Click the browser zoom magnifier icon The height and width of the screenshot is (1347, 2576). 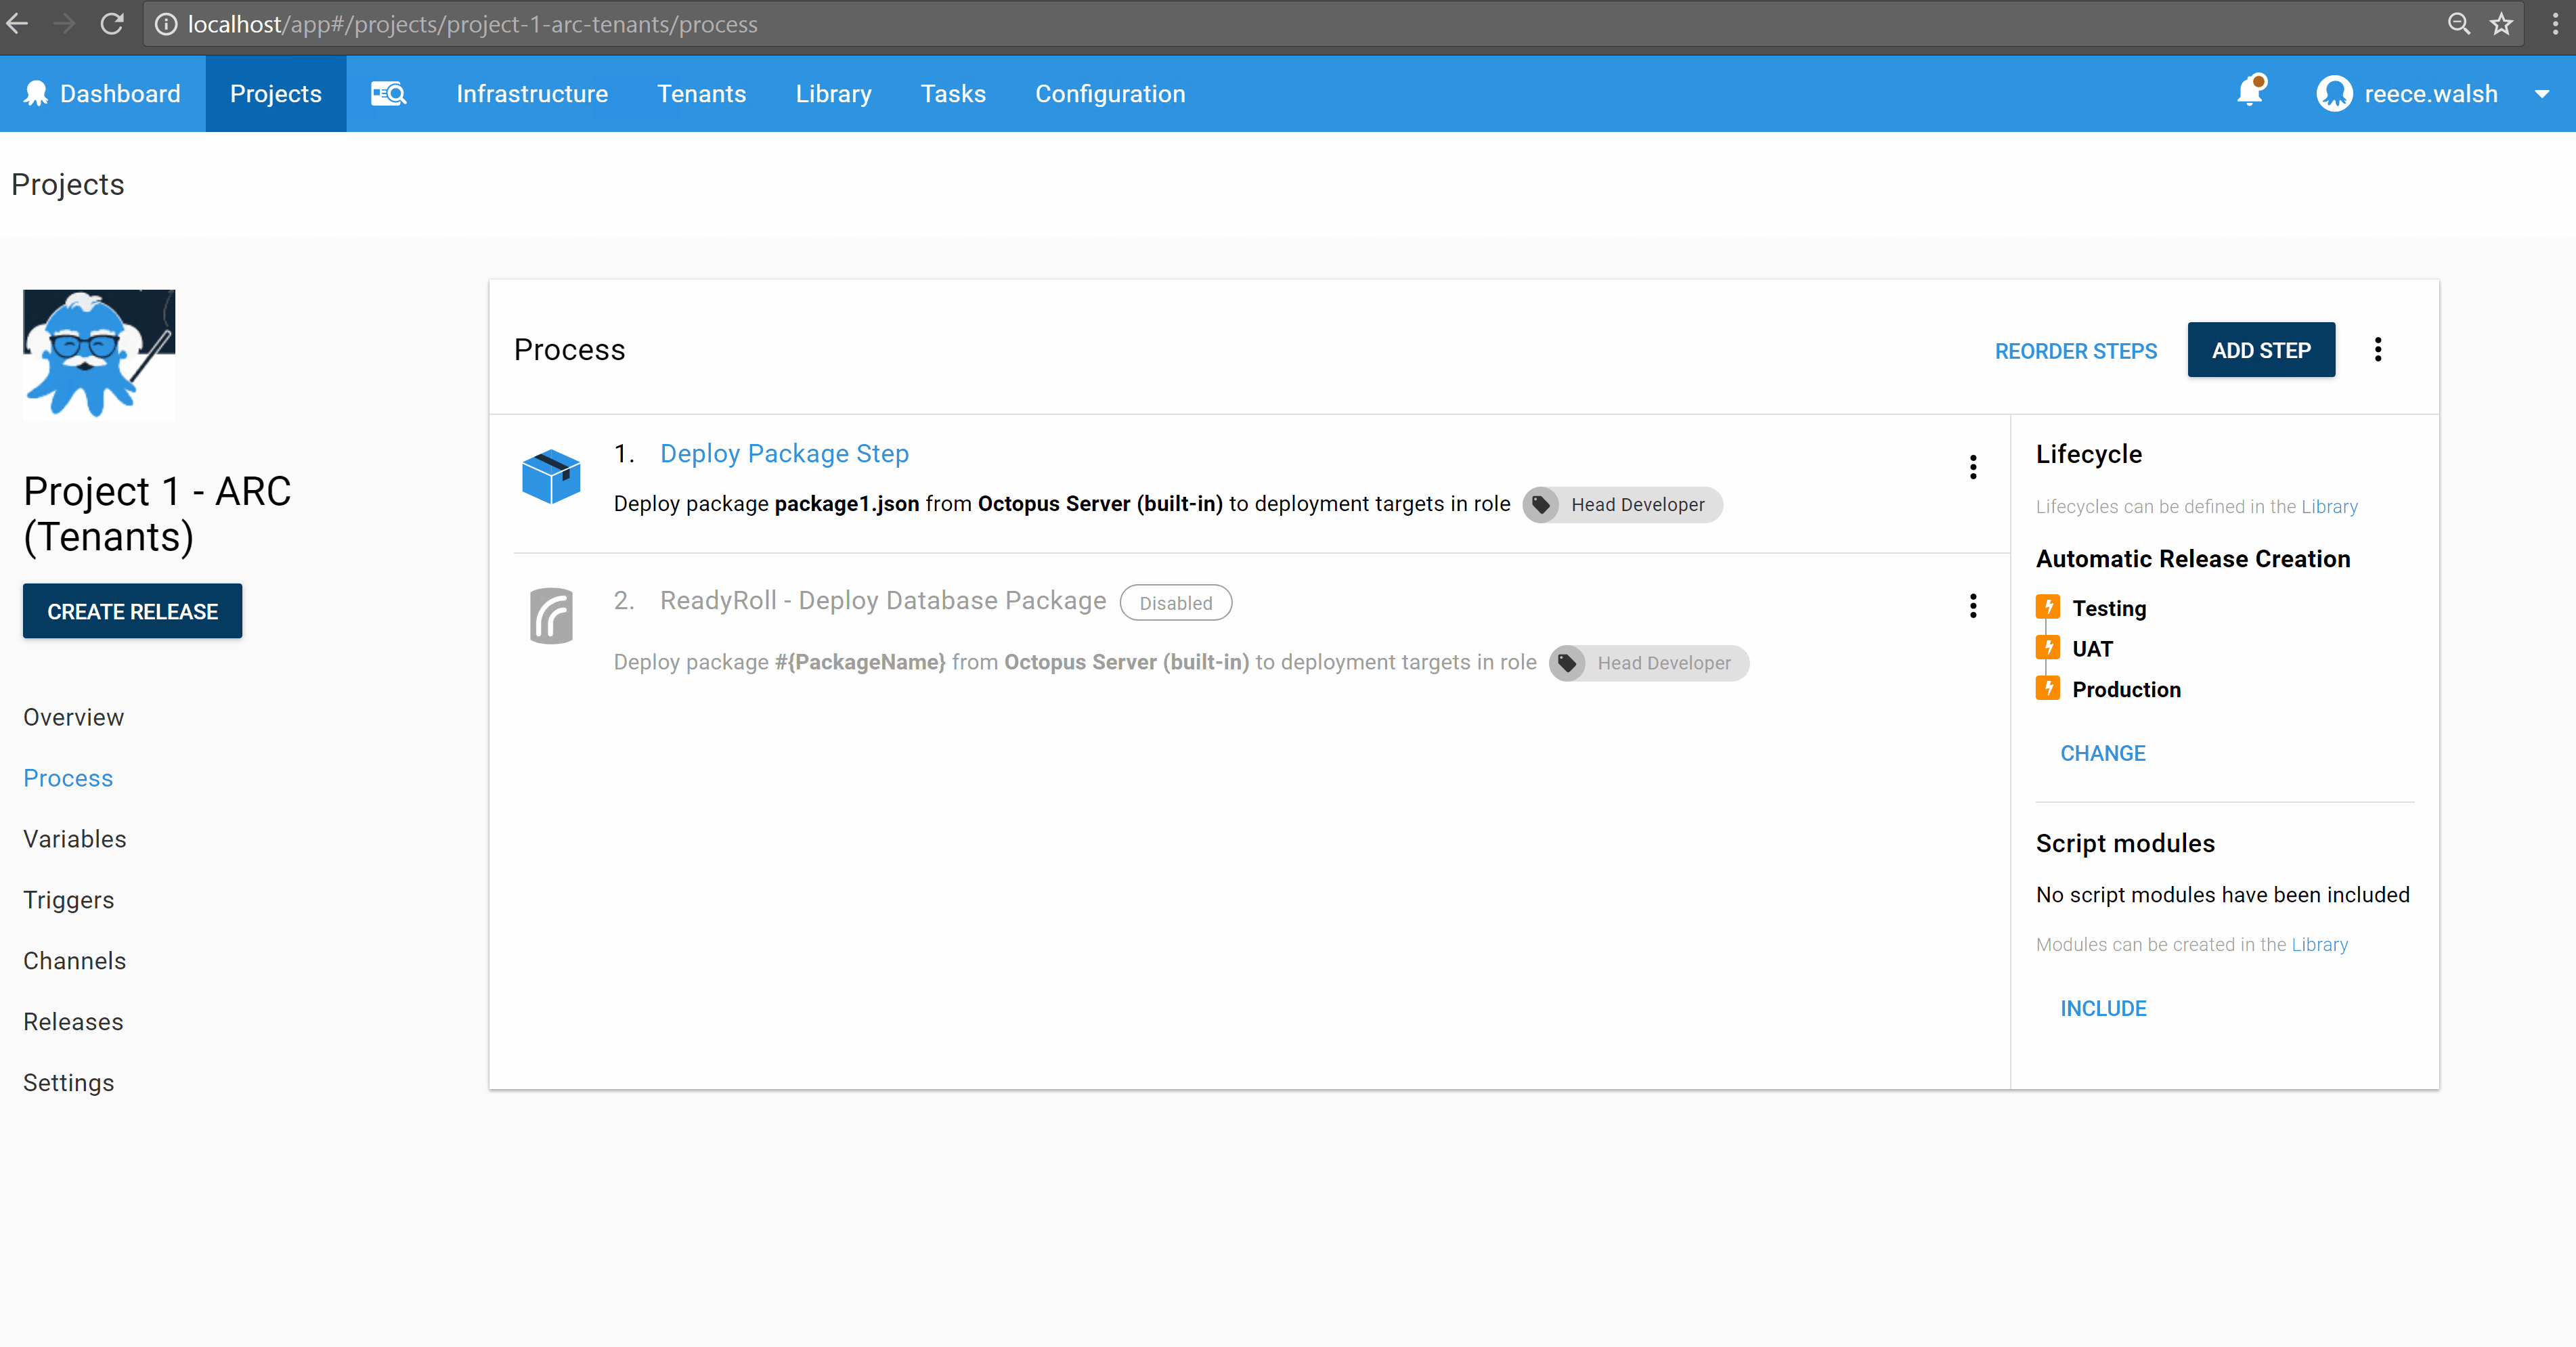click(2458, 24)
